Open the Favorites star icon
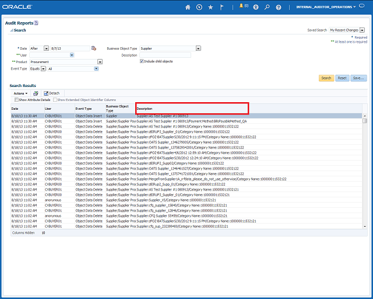 pyautogui.click(x=210, y=7)
